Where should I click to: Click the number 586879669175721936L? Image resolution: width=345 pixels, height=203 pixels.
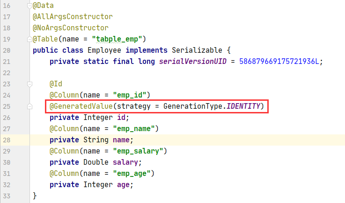[279, 62]
